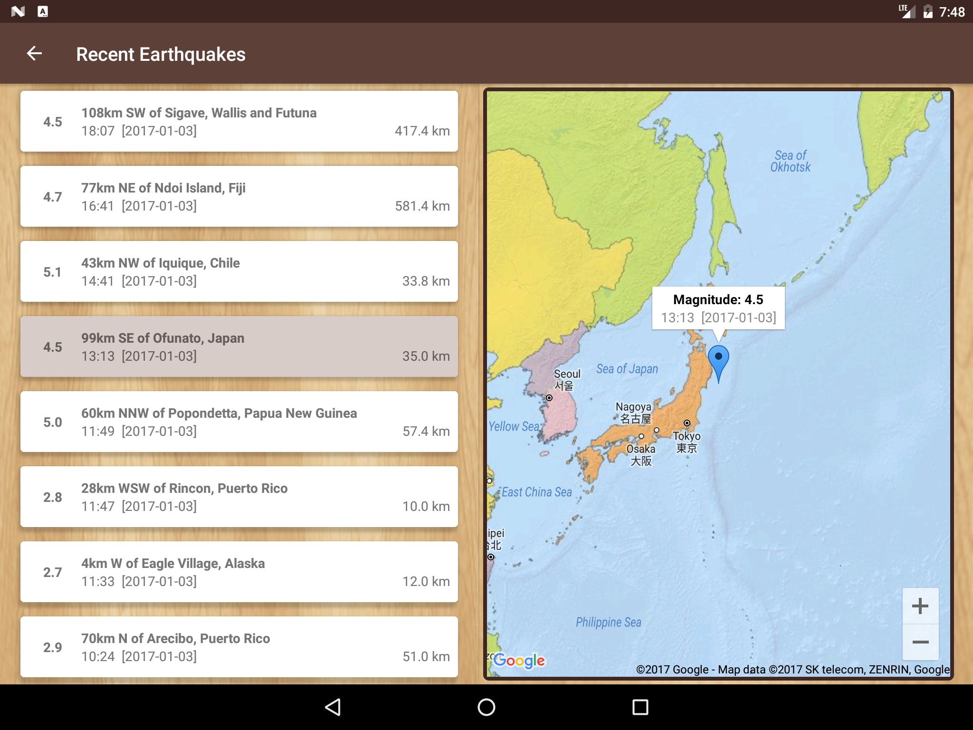Viewport: 973px width, 730px height.
Task: Select the Sigave, Wallis and Futuna earthquake
Action: click(239, 121)
